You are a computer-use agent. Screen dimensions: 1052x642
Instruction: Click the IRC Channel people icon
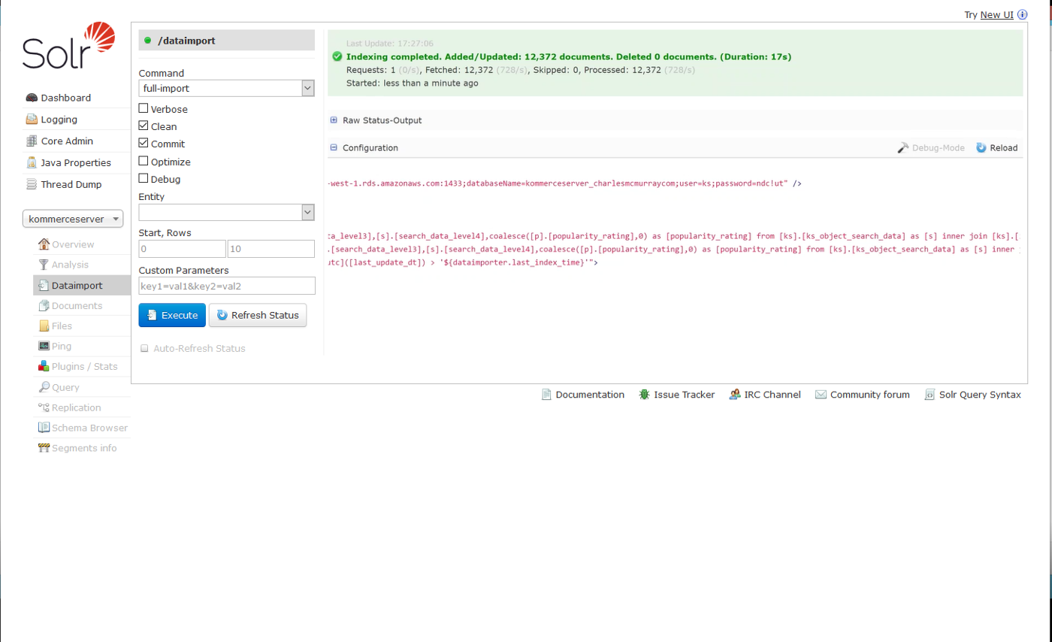(735, 395)
